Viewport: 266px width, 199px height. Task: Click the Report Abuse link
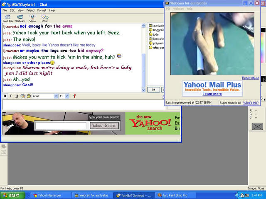(x=250, y=78)
